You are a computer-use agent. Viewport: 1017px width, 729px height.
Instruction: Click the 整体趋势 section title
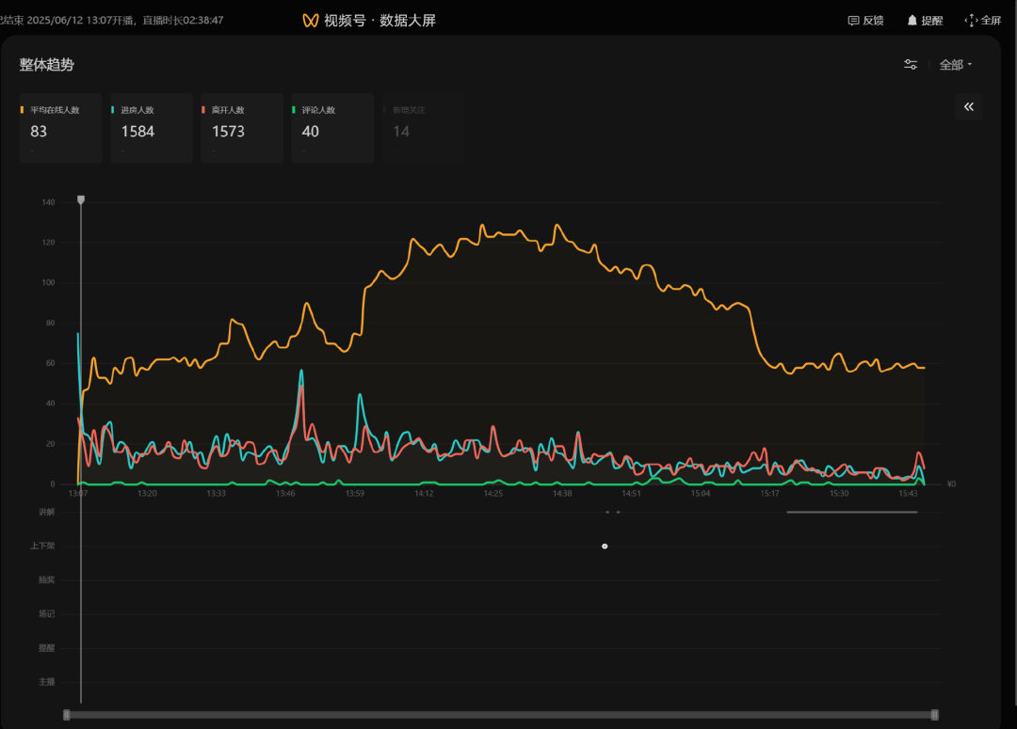47,65
